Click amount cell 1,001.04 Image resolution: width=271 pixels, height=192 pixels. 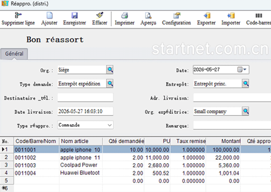[x=223, y=172]
